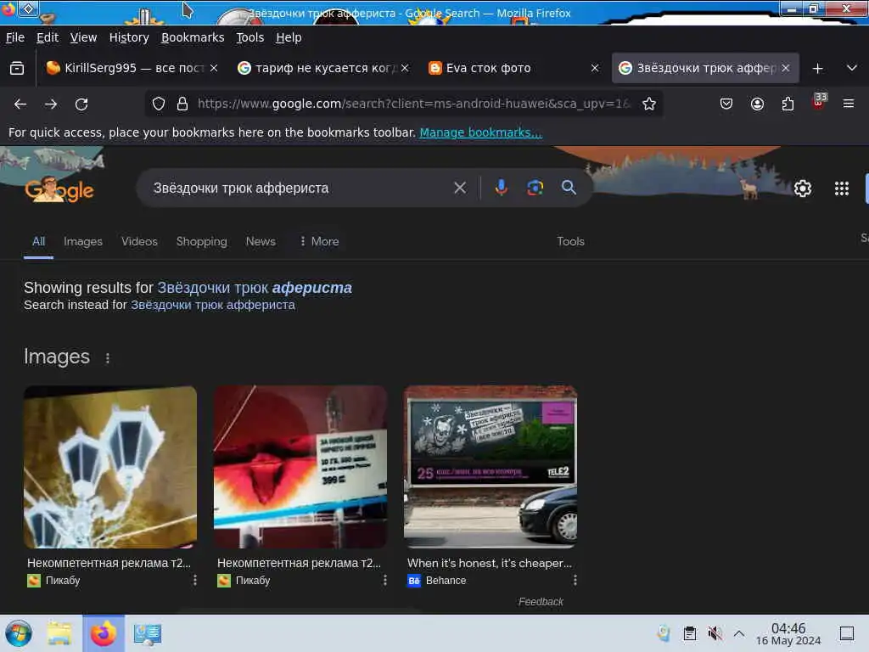Open the Firefox hamburger application menu
Image resolution: width=869 pixels, height=652 pixels.
849,104
